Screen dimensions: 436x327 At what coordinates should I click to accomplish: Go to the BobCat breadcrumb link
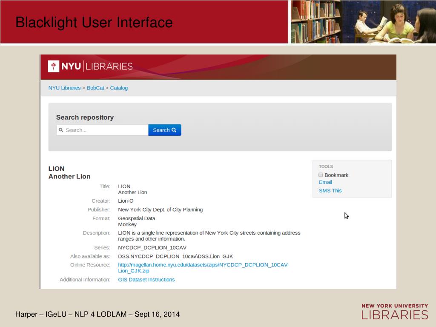tap(95, 88)
